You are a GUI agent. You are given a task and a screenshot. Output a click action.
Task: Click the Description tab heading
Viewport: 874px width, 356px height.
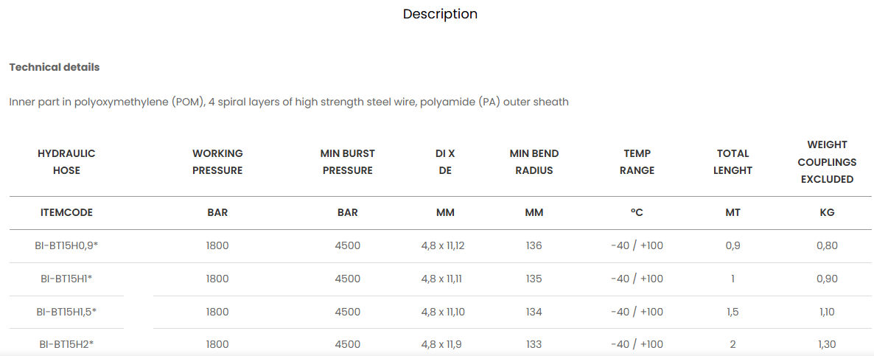point(440,14)
